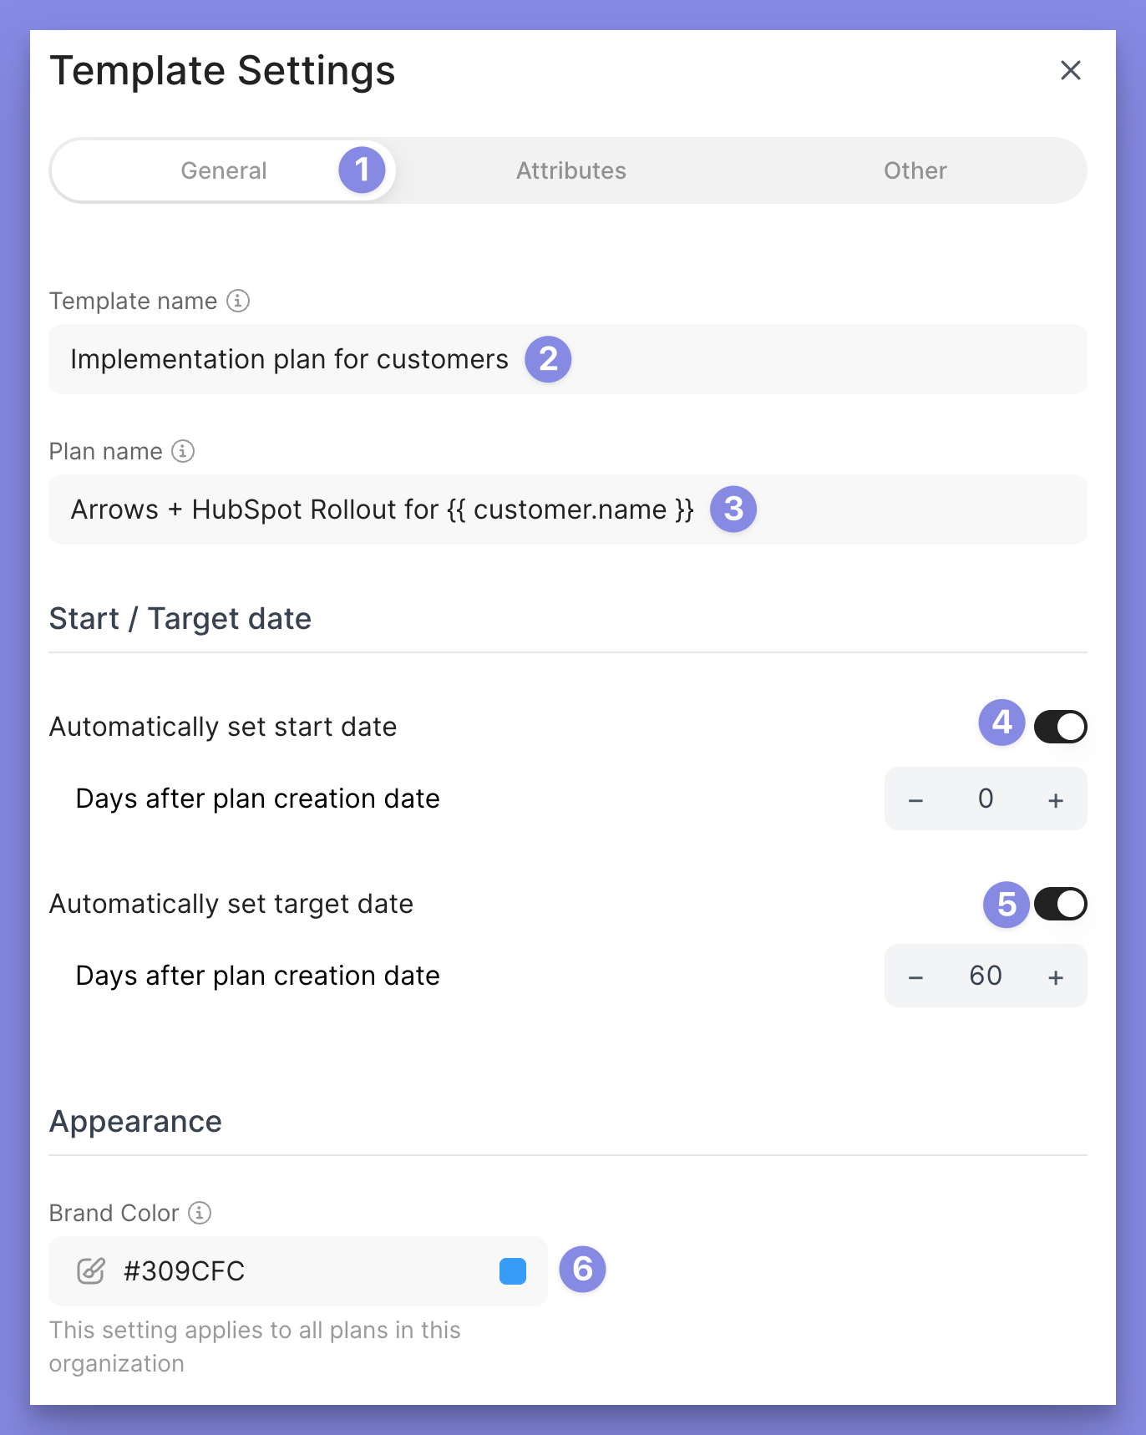The height and width of the screenshot is (1435, 1146).
Task: Close the Template Settings dialog
Action: pyautogui.click(x=1070, y=70)
